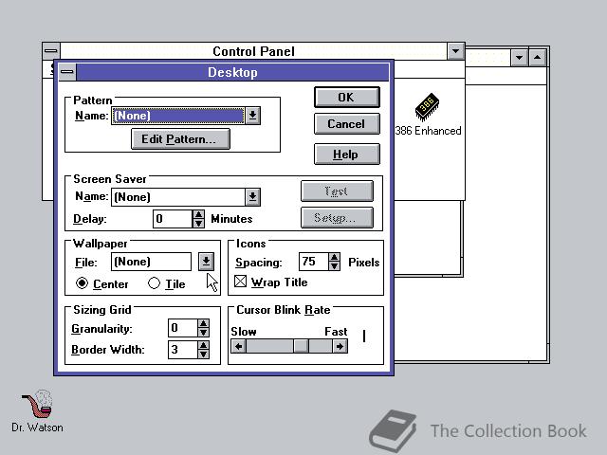Click the icon Spacing 75 field
Image resolution: width=607 pixels, height=455 pixels.
point(314,262)
